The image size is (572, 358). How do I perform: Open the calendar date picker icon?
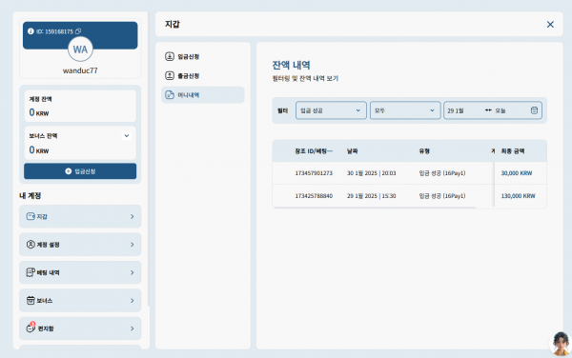pos(534,110)
